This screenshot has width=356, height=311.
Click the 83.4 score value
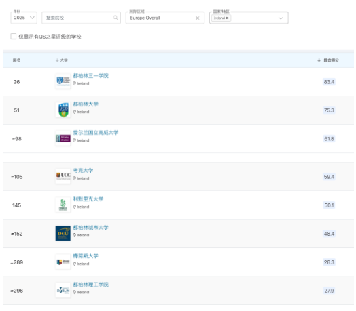point(329,82)
